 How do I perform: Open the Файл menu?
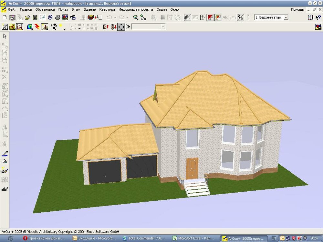pos(12,9)
